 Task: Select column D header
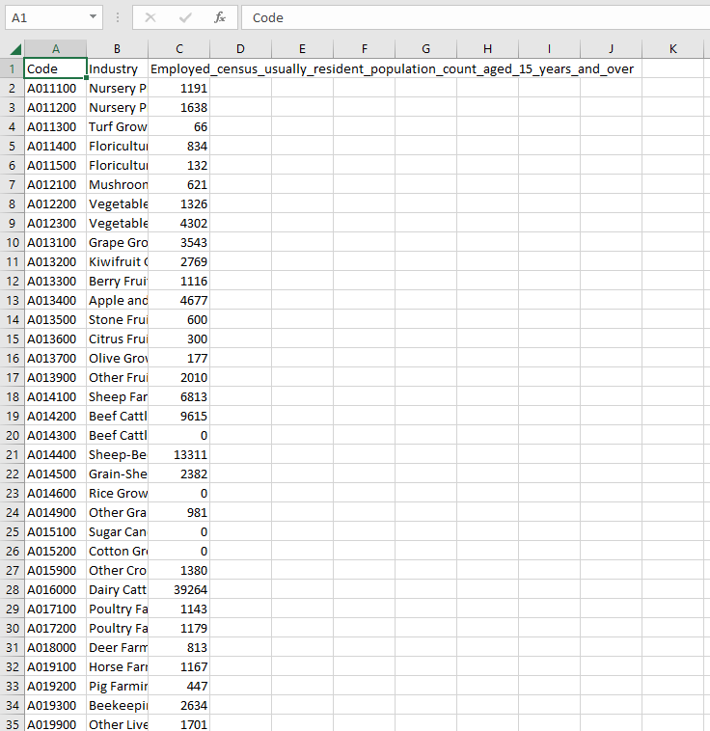(241, 49)
